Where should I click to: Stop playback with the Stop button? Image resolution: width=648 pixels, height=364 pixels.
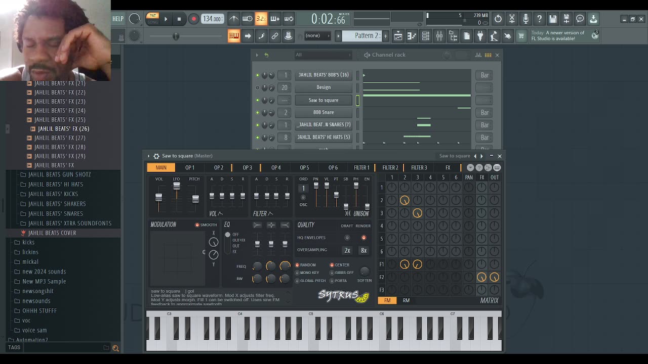[179, 19]
